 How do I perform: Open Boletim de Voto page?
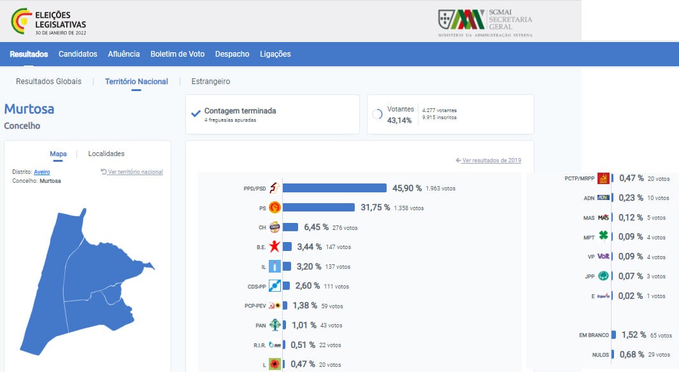pyautogui.click(x=177, y=54)
